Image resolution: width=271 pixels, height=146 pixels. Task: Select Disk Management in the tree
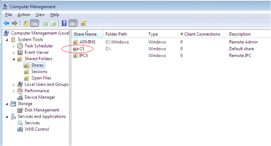pos(42,110)
